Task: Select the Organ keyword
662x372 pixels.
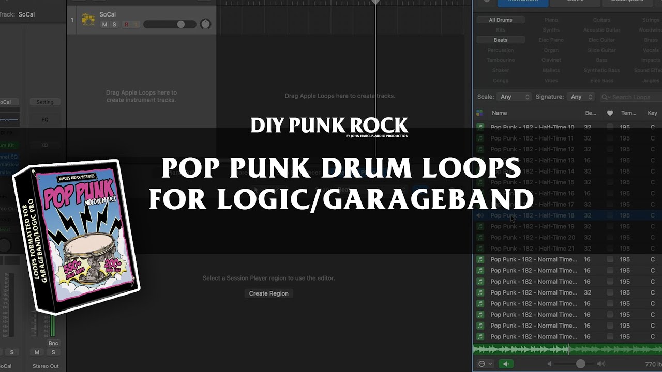Action: 551,50
